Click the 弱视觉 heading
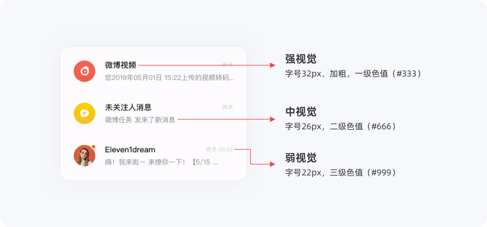 click(301, 158)
